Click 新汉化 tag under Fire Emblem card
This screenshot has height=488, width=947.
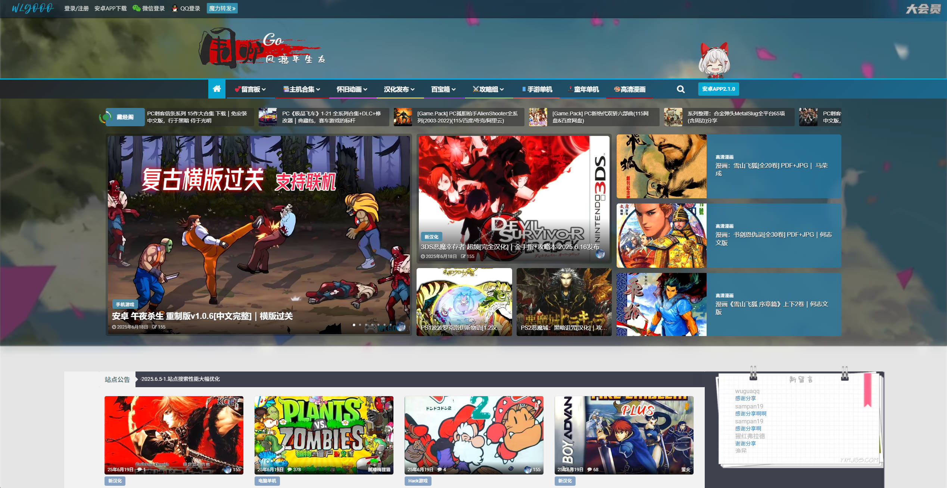click(565, 481)
